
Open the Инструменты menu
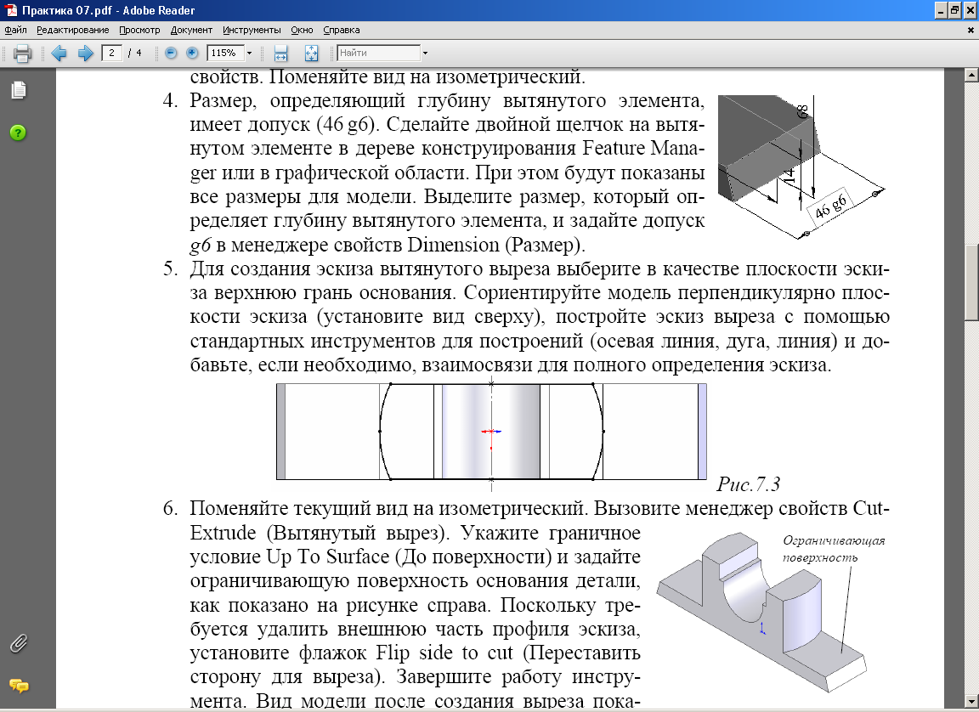click(252, 30)
